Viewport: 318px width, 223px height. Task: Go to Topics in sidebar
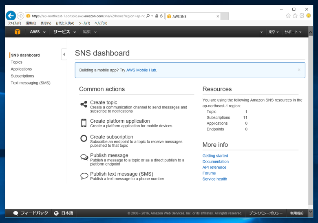[16, 62]
